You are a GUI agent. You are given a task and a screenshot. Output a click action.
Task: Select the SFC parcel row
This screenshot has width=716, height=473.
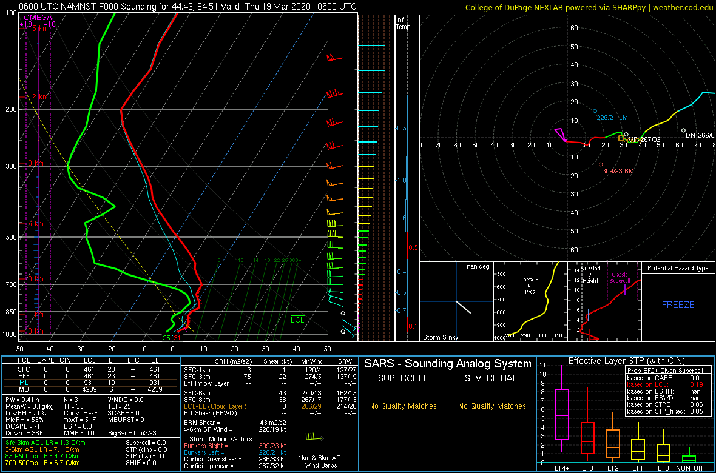coord(89,369)
